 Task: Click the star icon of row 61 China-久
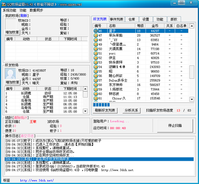96,98
